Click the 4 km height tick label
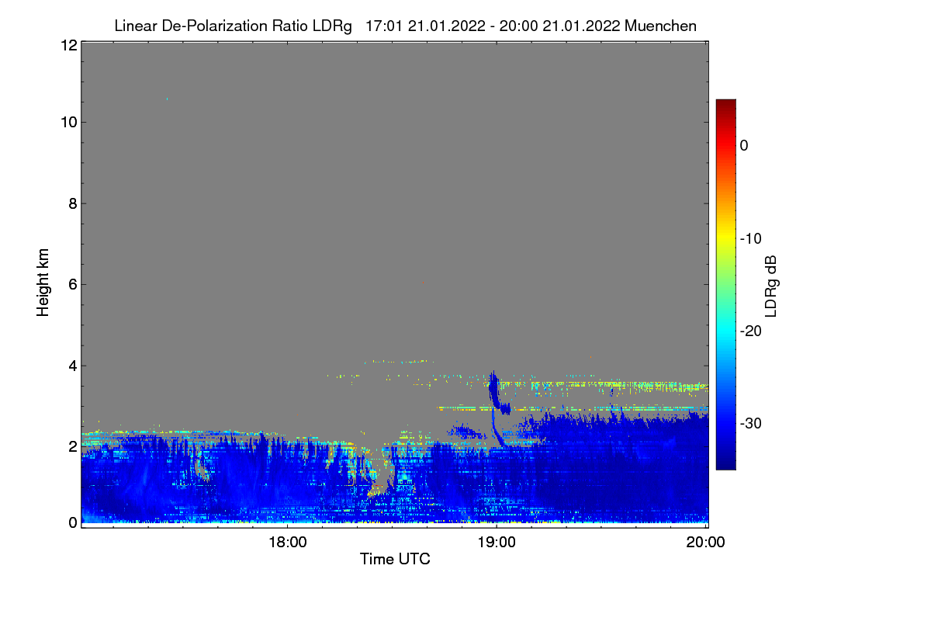The height and width of the screenshot is (621, 931). [x=72, y=366]
